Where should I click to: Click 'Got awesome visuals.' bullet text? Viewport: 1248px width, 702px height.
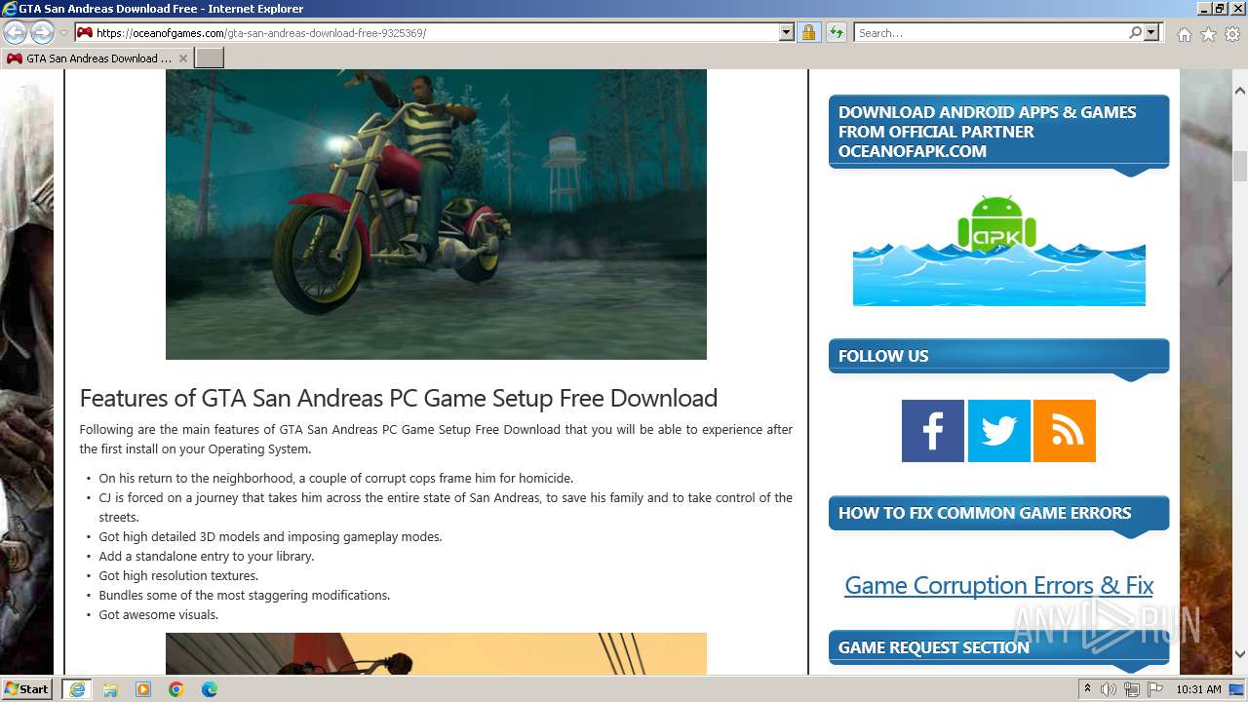pos(158,614)
